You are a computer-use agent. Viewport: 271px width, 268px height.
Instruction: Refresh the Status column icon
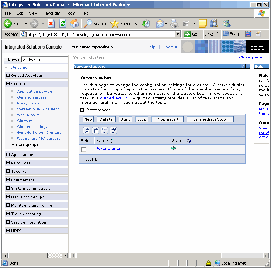[x=189, y=141]
